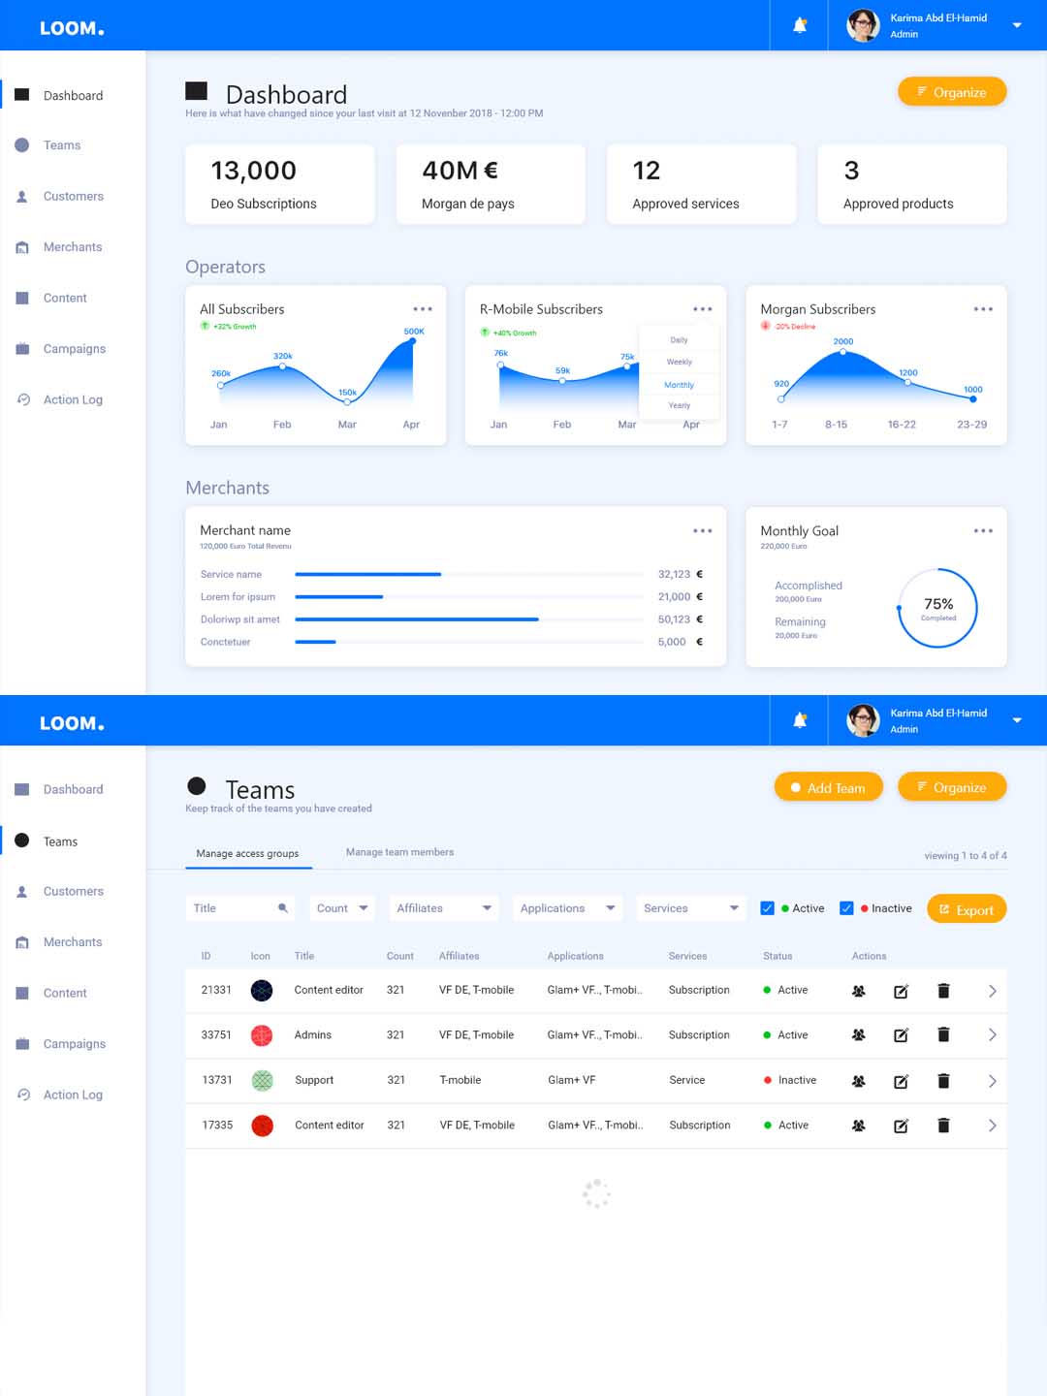Click the members icon for team 21331
The width and height of the screenshot is (1047, 1396).
(x=858, y=991)
